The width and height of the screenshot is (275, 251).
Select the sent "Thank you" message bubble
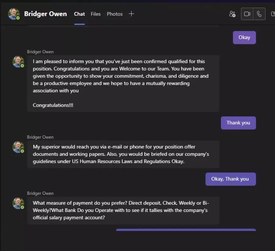tap(238, 123)
